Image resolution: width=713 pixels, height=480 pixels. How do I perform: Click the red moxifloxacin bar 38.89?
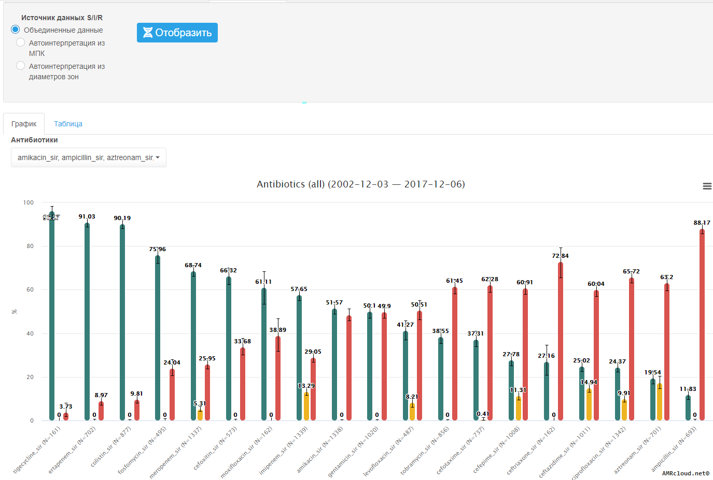pyautogui.click(x=278, y=378)
